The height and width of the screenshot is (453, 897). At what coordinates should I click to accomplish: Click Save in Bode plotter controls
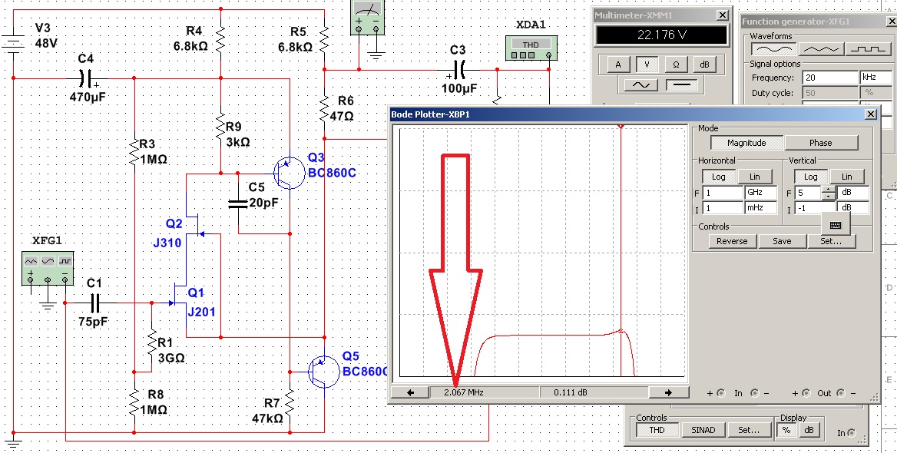pos(782,241)
